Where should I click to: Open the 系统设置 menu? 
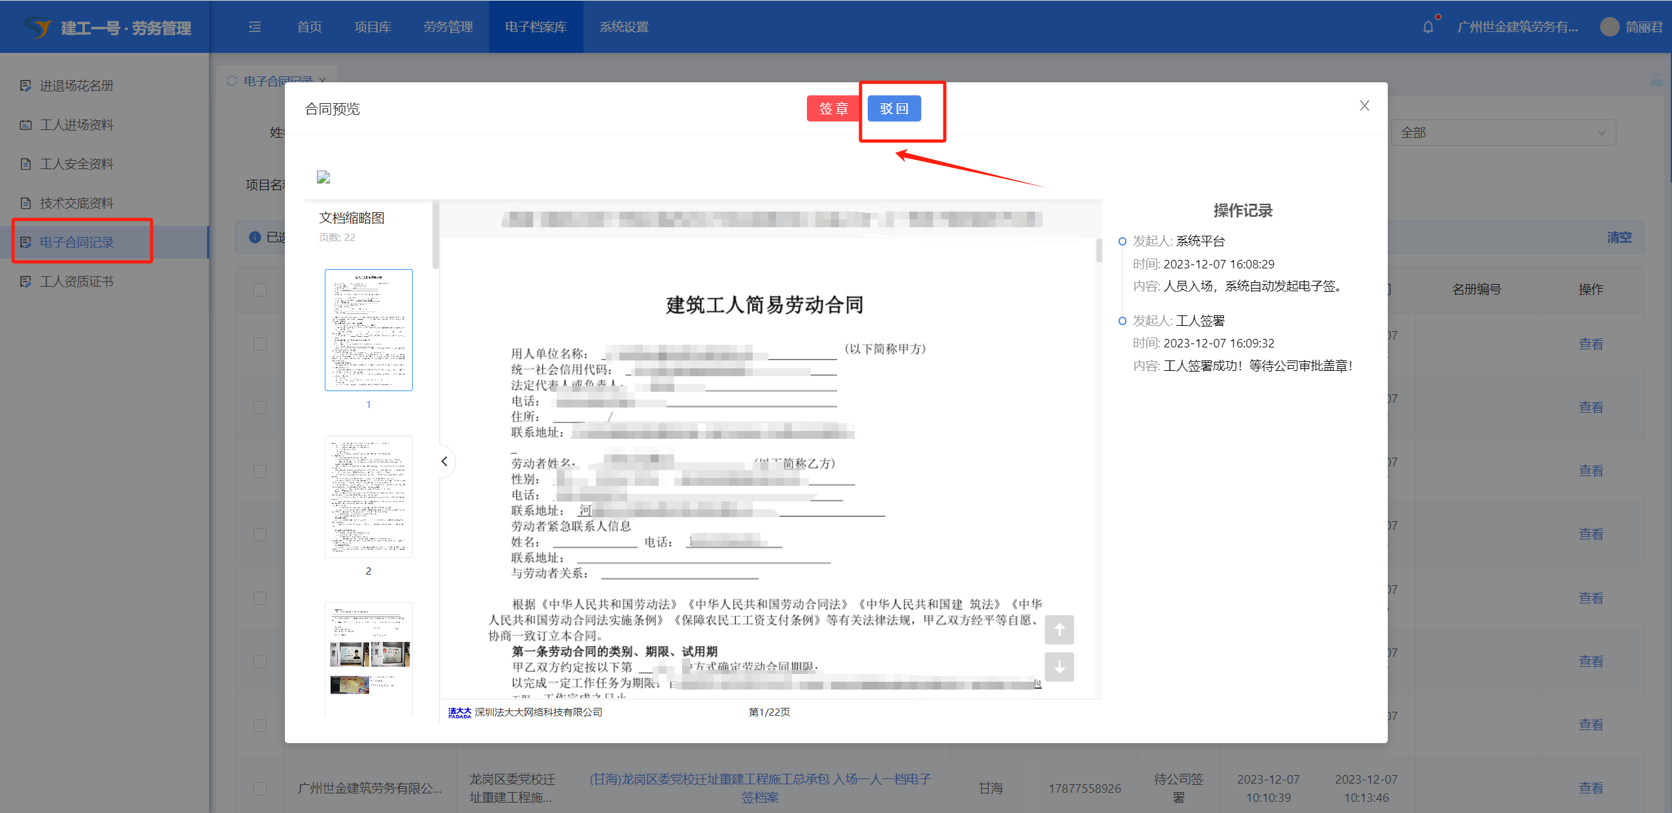coord(623,27)
